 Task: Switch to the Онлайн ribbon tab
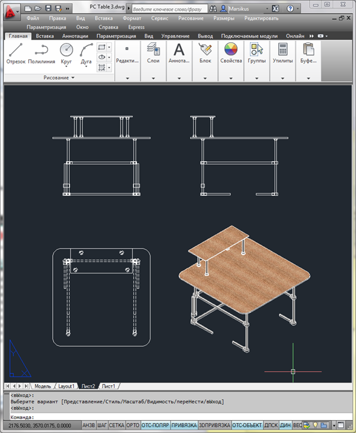(x=295, y=36)
